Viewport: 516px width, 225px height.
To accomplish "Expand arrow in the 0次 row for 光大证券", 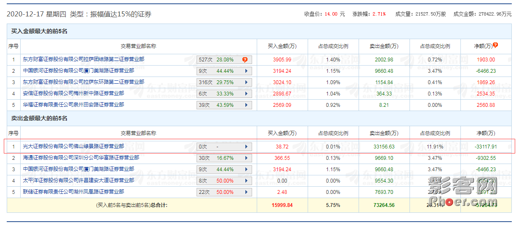I will tap(246, 147).
